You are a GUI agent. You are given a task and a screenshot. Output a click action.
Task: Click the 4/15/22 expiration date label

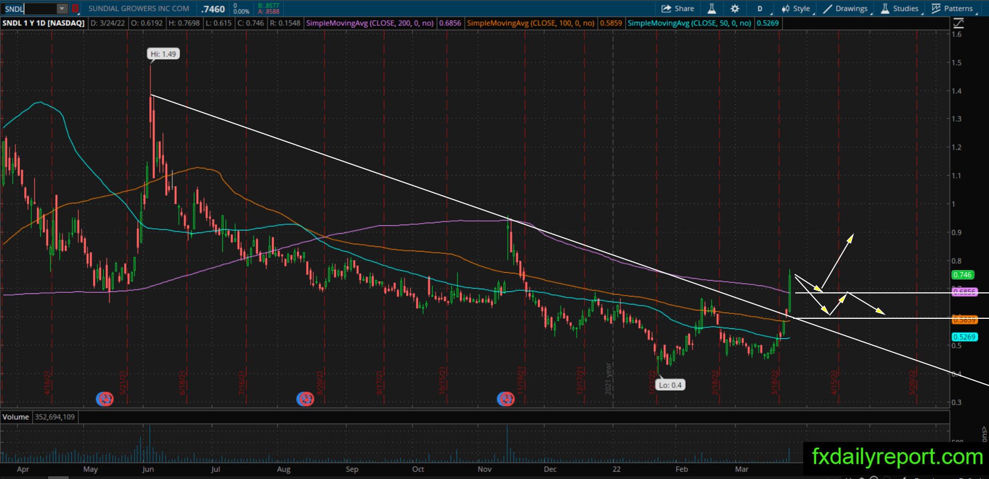834,382
